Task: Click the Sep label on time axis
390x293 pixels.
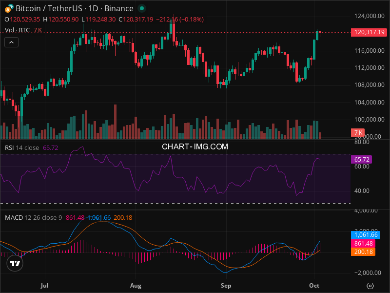Action: [226, 285]
